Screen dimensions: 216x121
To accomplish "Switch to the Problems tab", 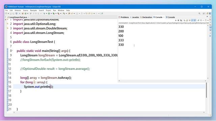I will coord(124,17).
